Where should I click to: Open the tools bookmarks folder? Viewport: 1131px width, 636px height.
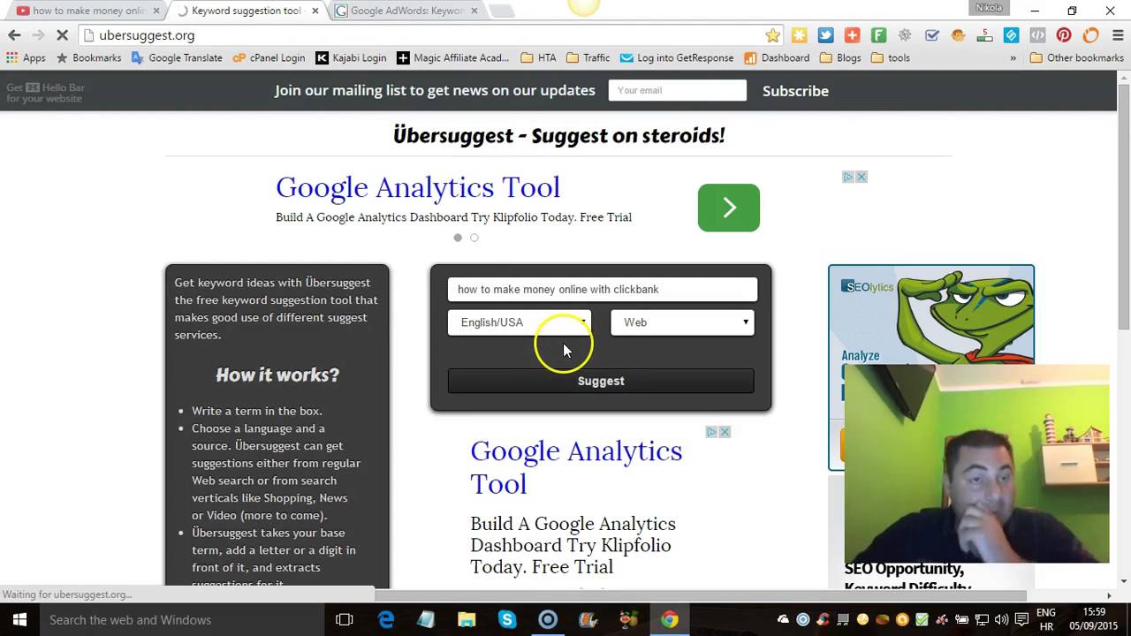[891, 57]
